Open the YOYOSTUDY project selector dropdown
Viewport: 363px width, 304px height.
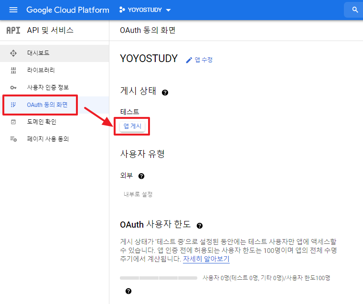(145, 10)
